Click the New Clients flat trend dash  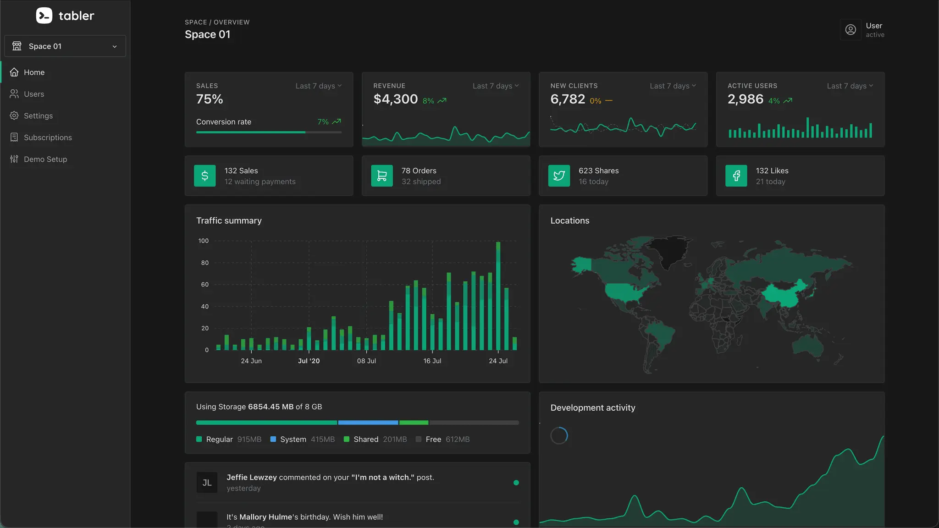pos(609,100)
